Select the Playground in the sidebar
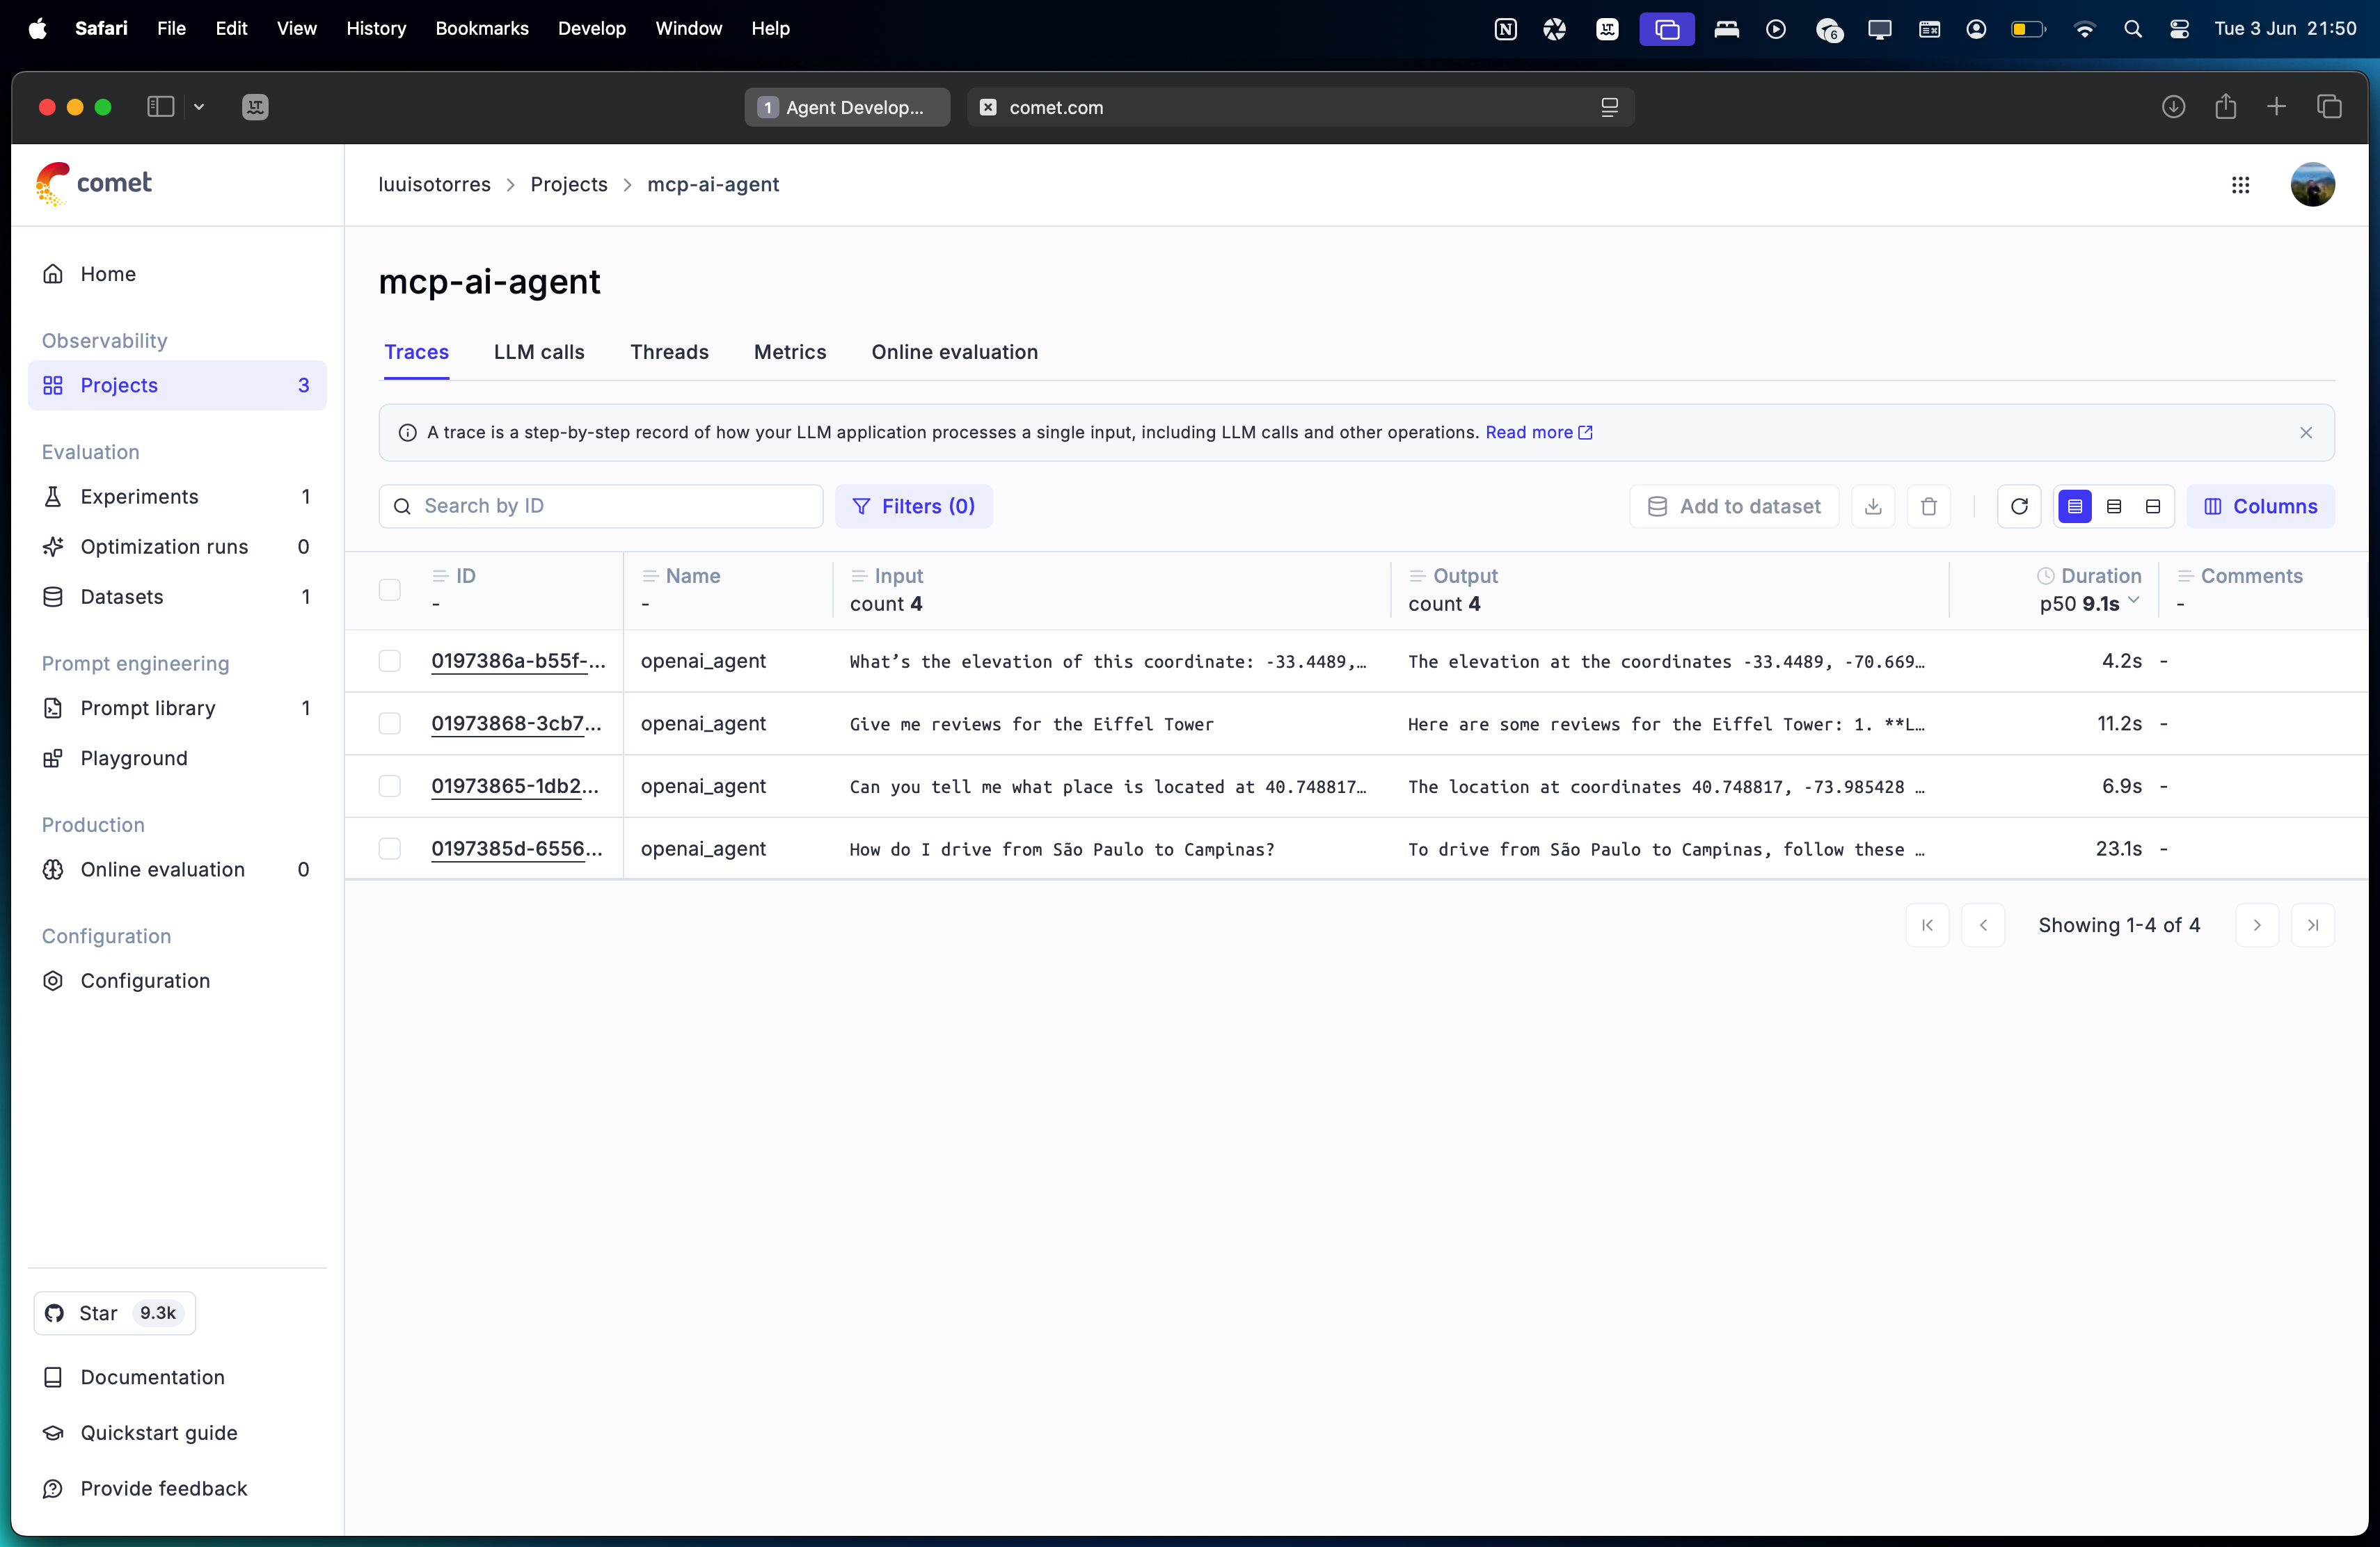This screenshot has height=1547, width=2380. tap(133, 758)
